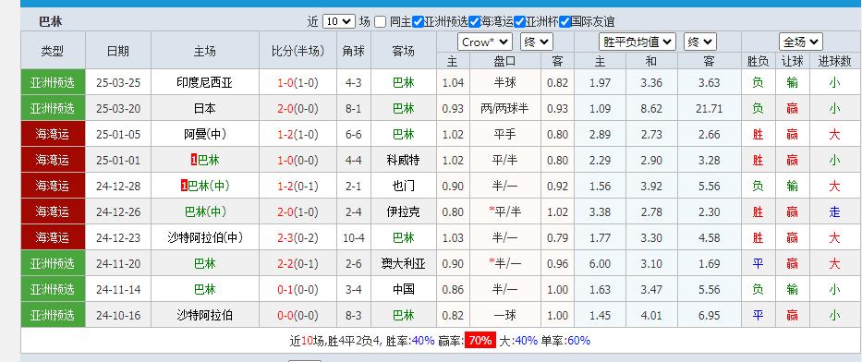Click away odds 6.95 on 24-10-16 row
Image resolution: width=862 pixels, height=362 pixels.
pos(709,315)
